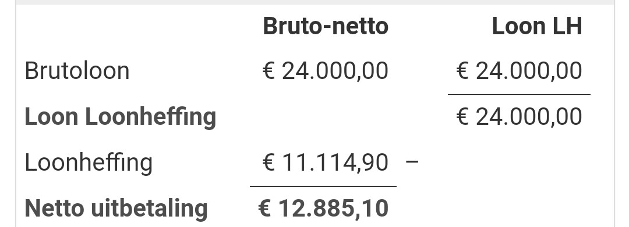Click empty Loon LH cell in Loonheffing row
The image size is (629, 227).
tap(519, 163)
